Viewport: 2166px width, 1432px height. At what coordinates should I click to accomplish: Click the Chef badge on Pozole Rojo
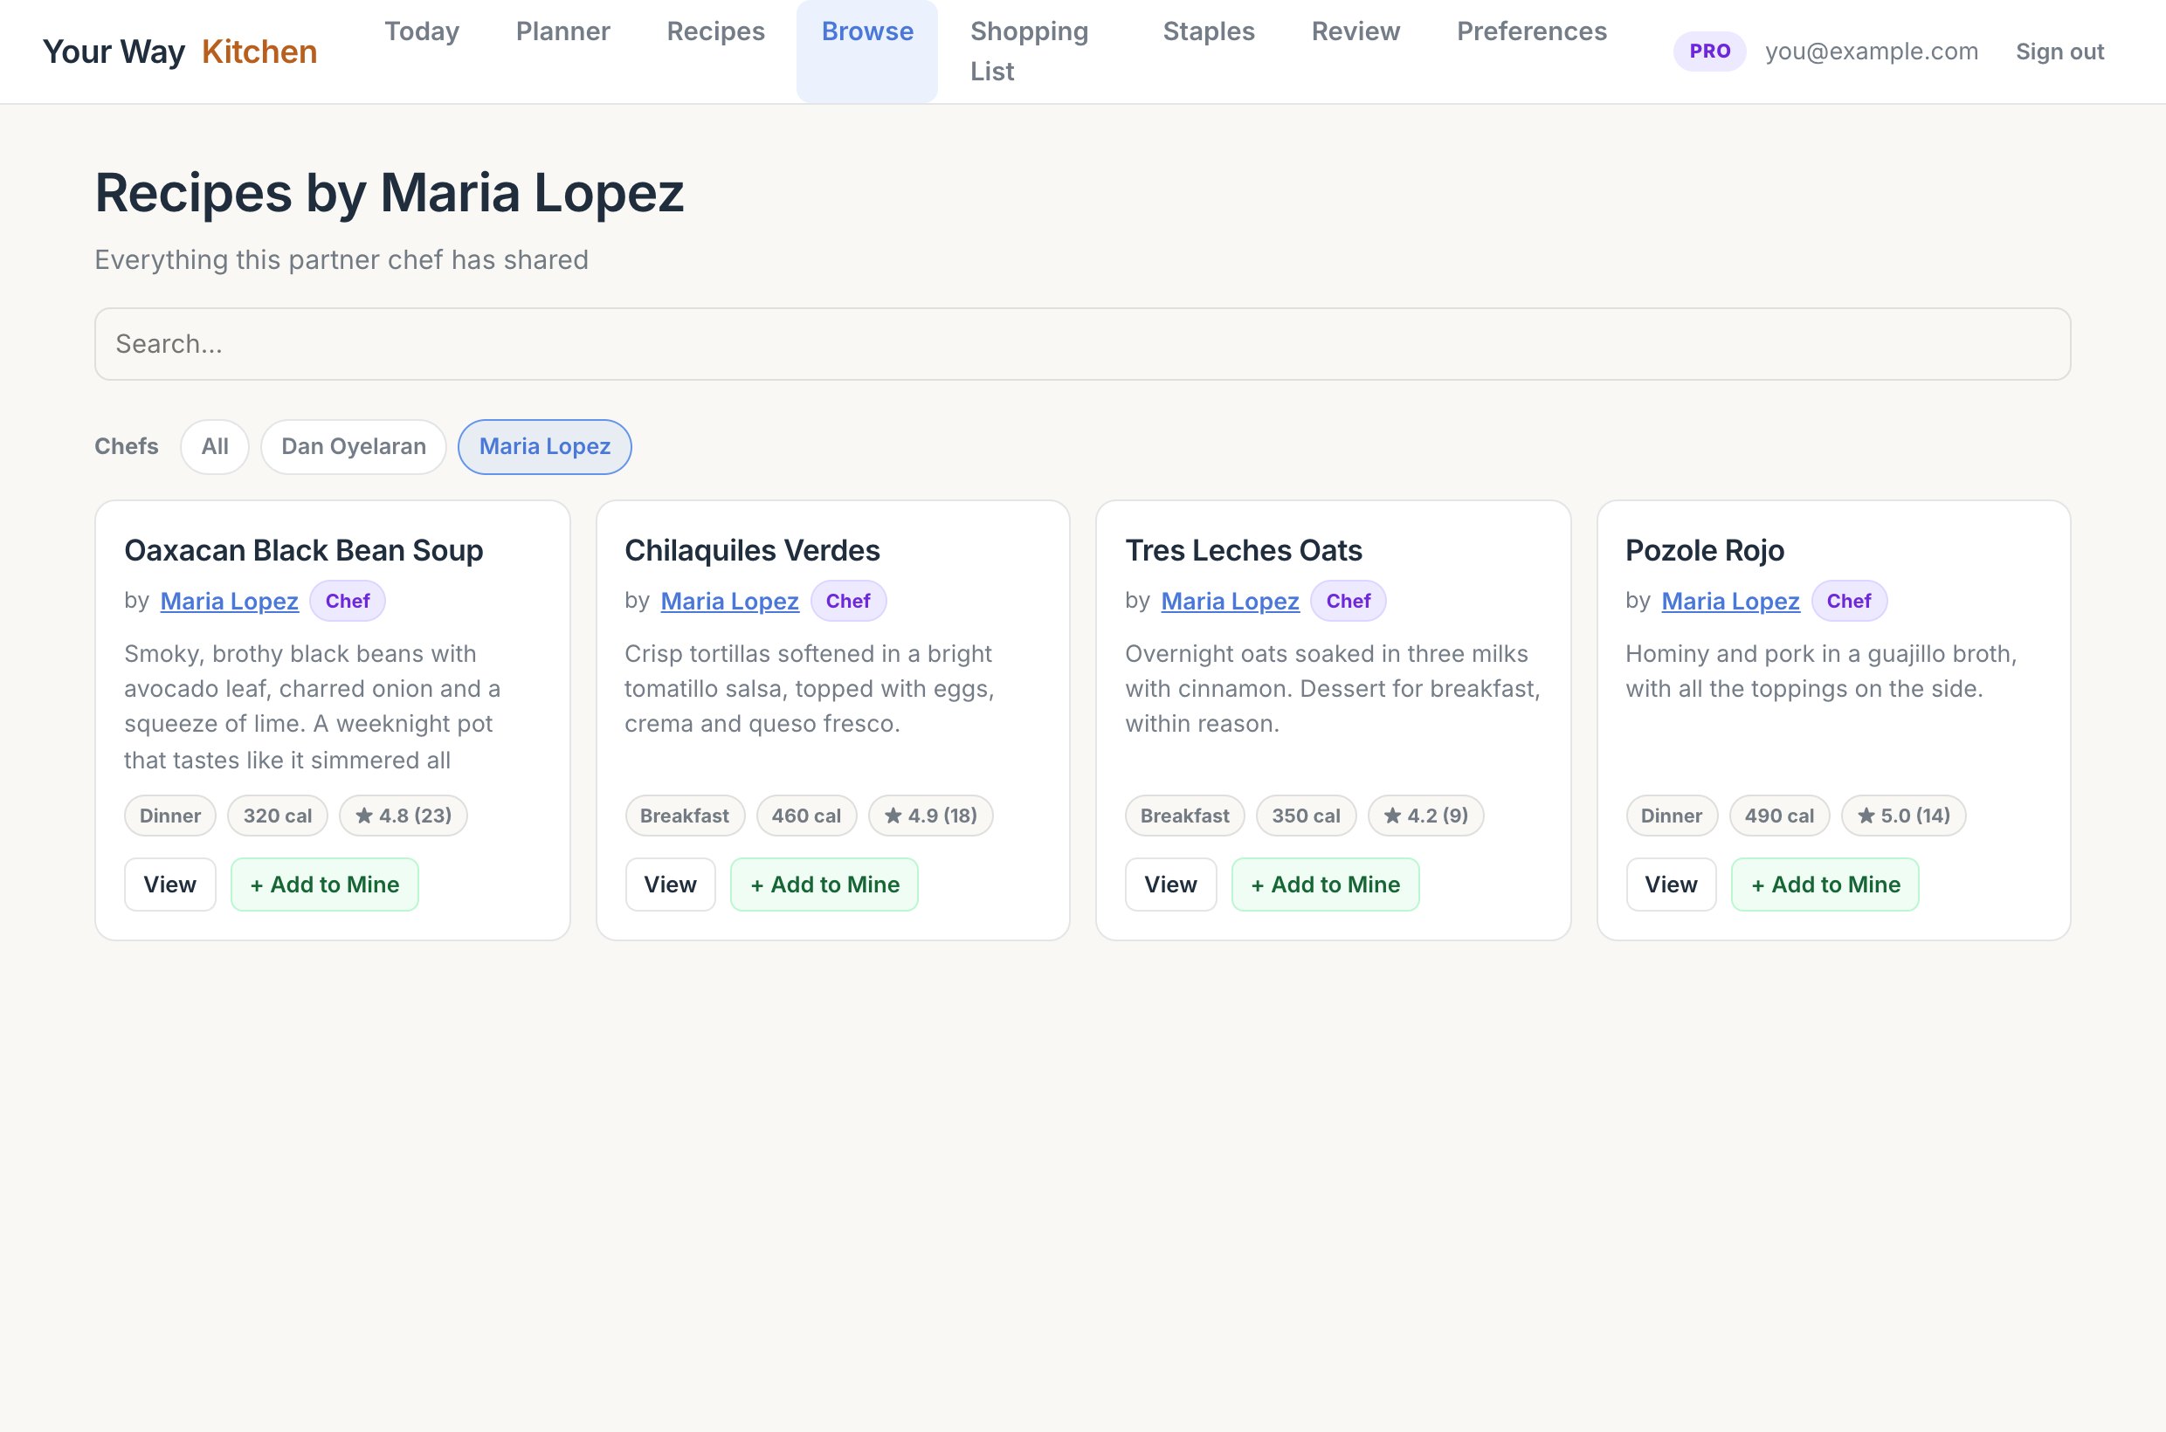point(1849,601)
